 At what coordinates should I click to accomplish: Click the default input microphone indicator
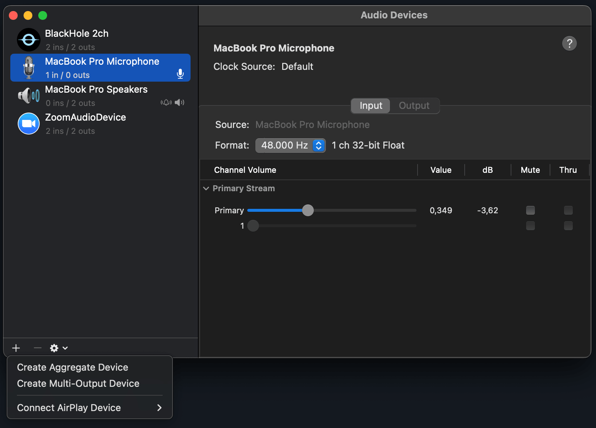[x=180, y=74]
